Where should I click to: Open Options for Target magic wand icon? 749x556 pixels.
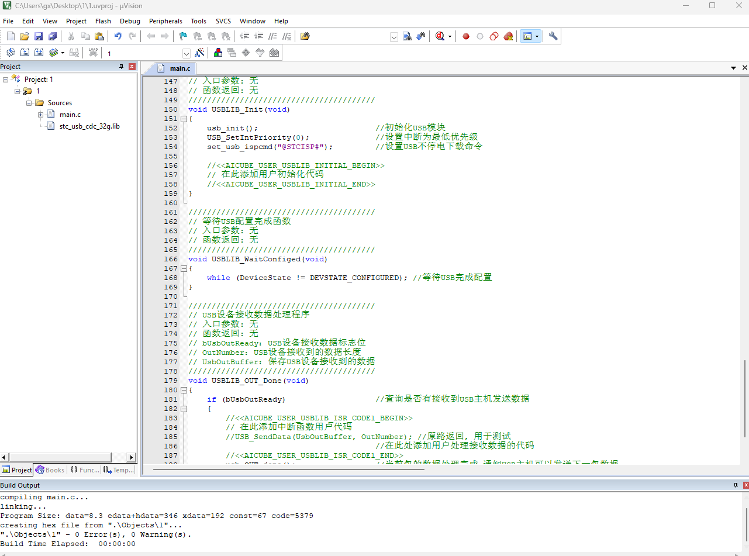tap(199, 53)
